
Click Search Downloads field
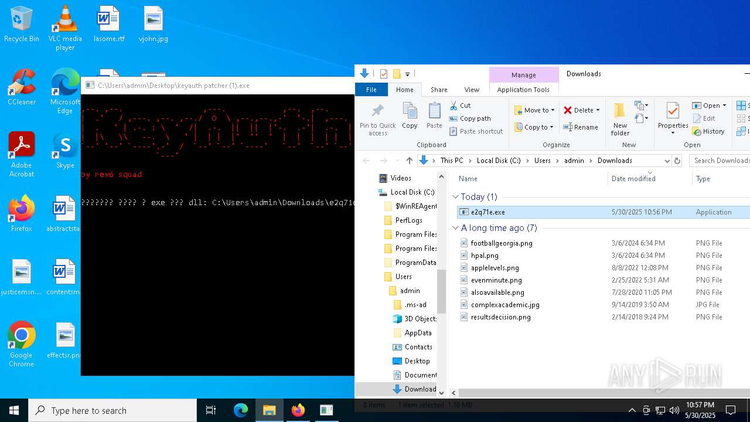pos(720,161)
